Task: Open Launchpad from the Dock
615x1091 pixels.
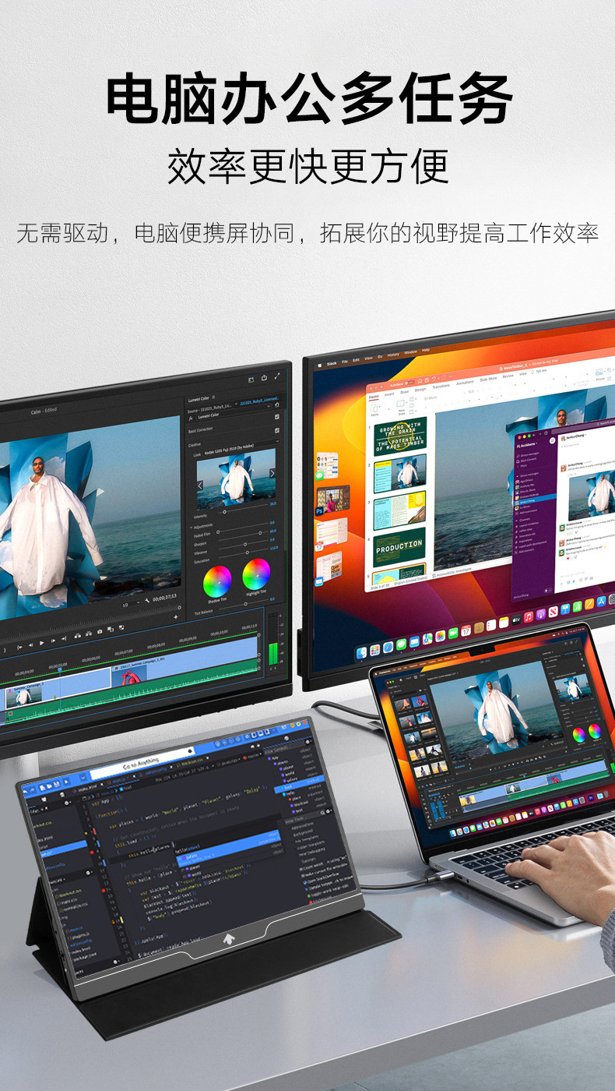Action: click(374, 650)
